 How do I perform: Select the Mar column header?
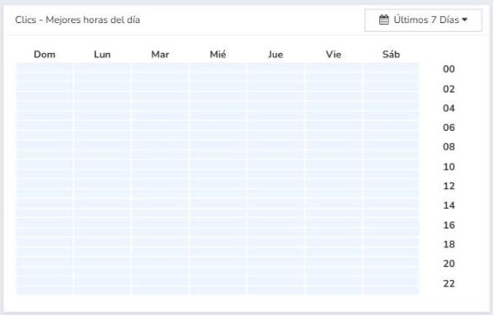coord(160,55)
